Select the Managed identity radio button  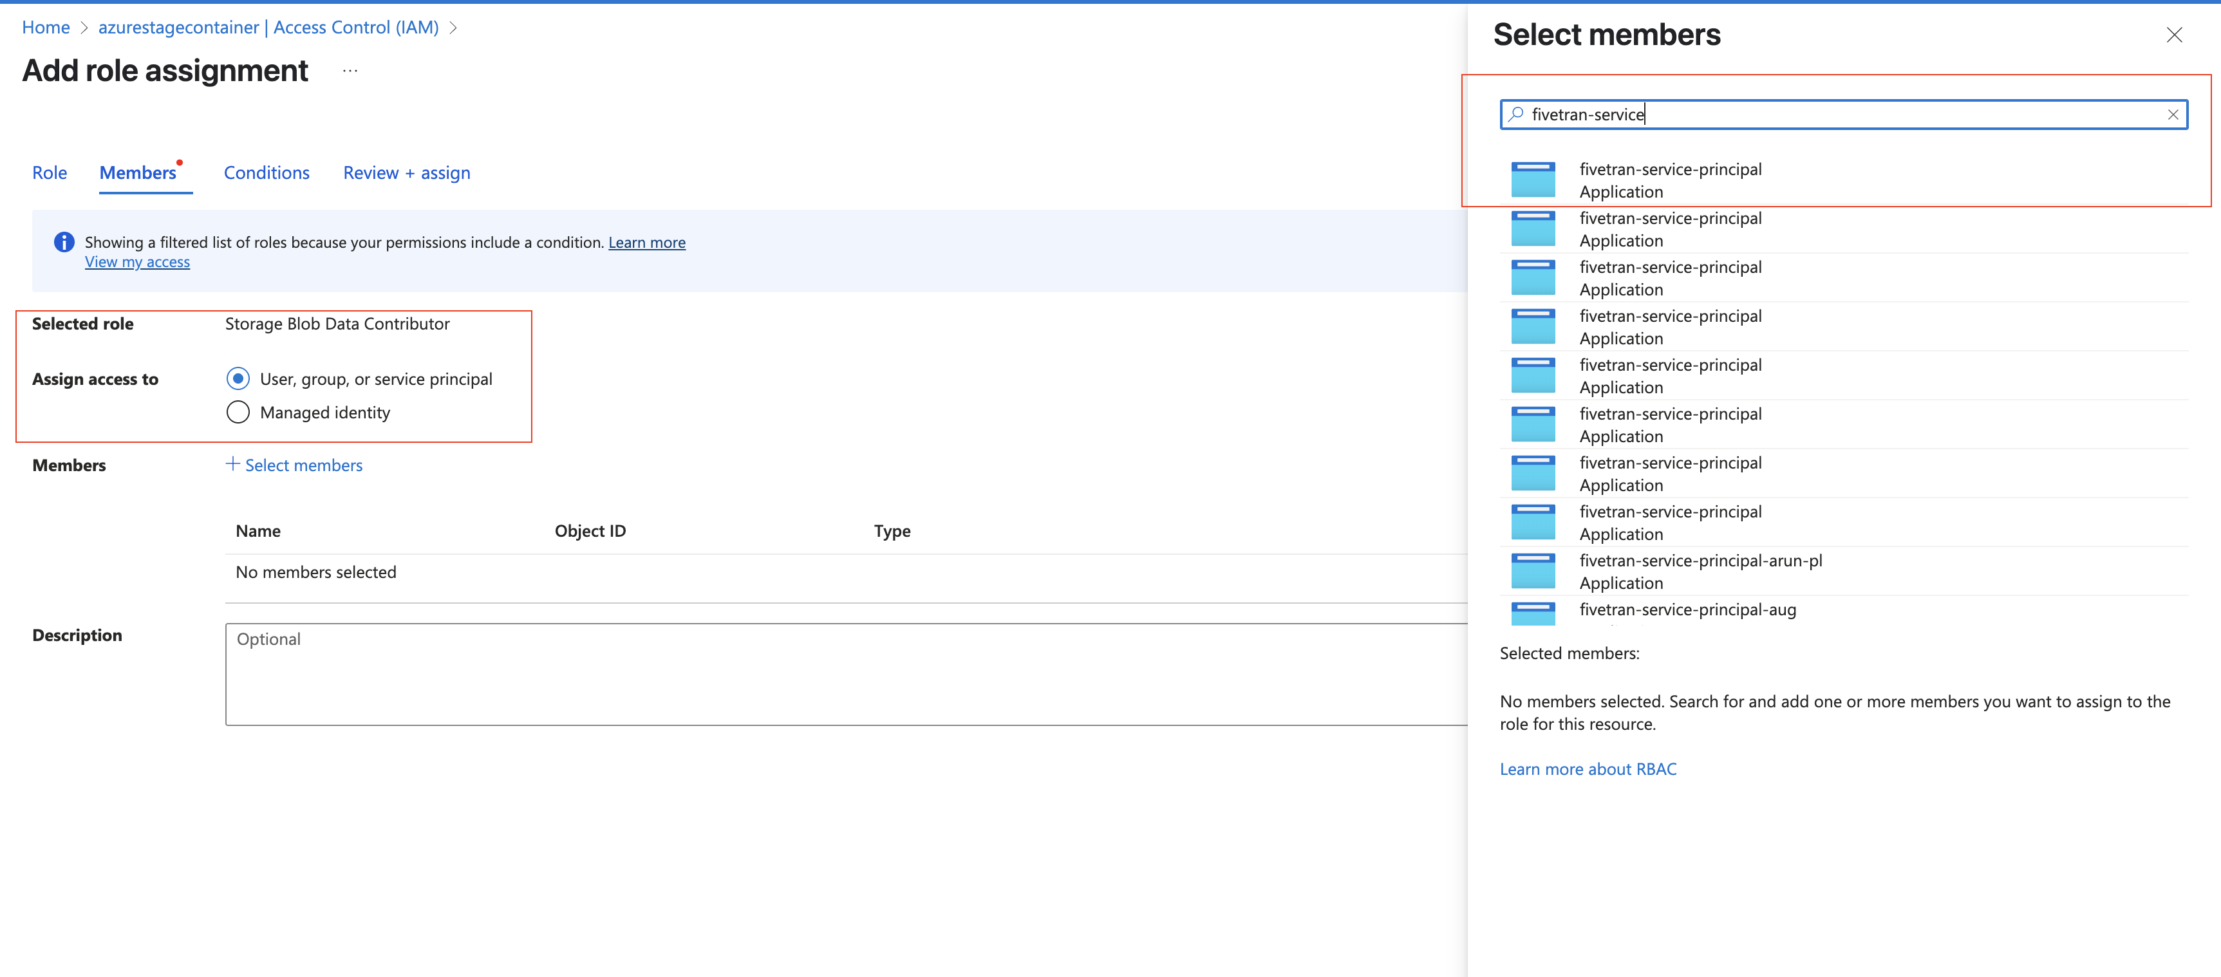click(x=238, y=412)
